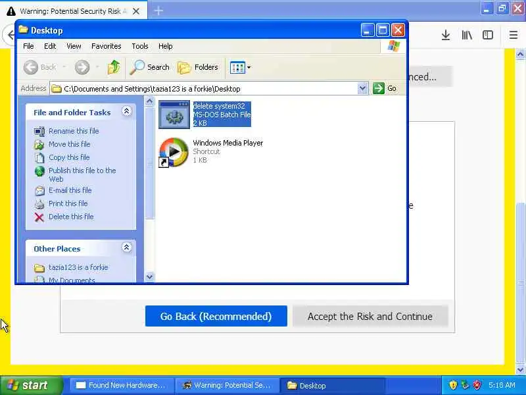Click the yellow security shield tray icon

click(453, 385)
